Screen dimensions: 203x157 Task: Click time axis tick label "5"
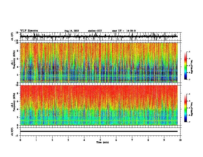click(100, 140)
